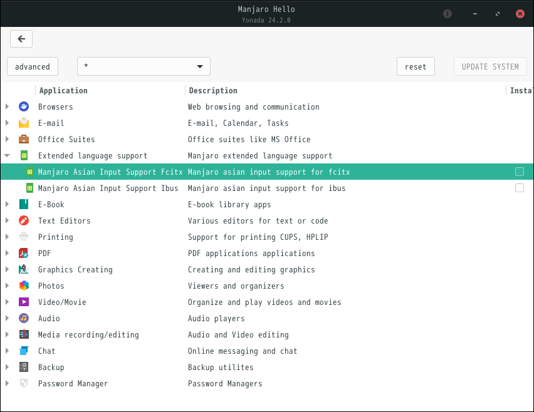Select 'Password Managers' description text

point(225,384)
